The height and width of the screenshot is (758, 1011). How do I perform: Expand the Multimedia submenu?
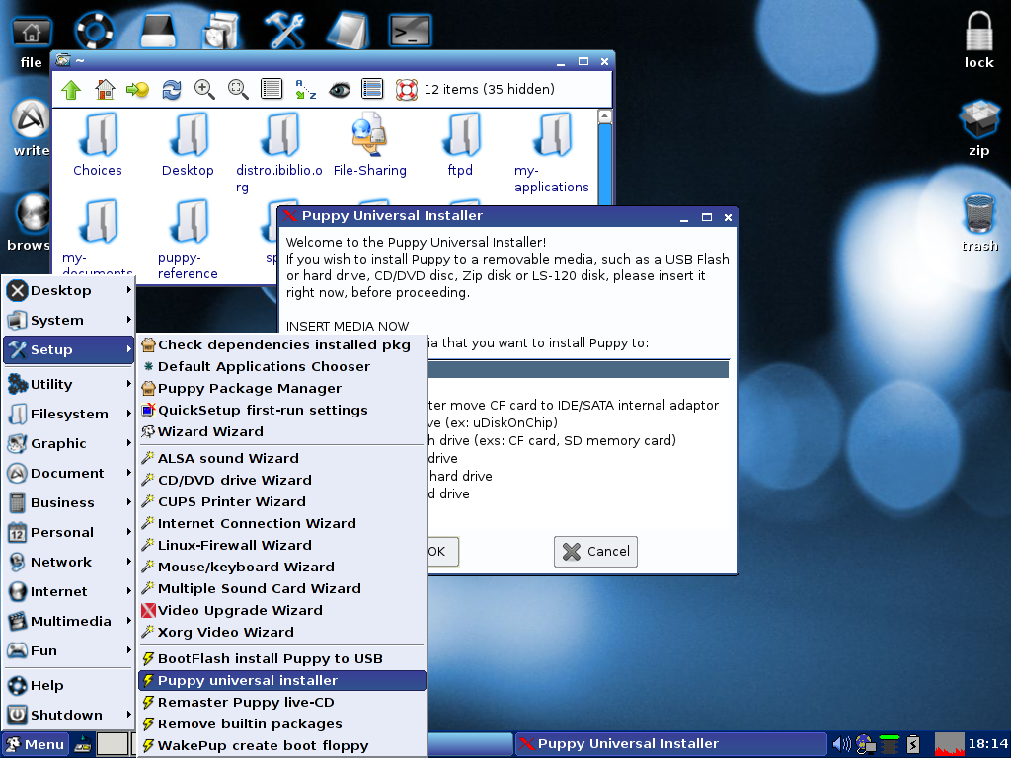68,622
